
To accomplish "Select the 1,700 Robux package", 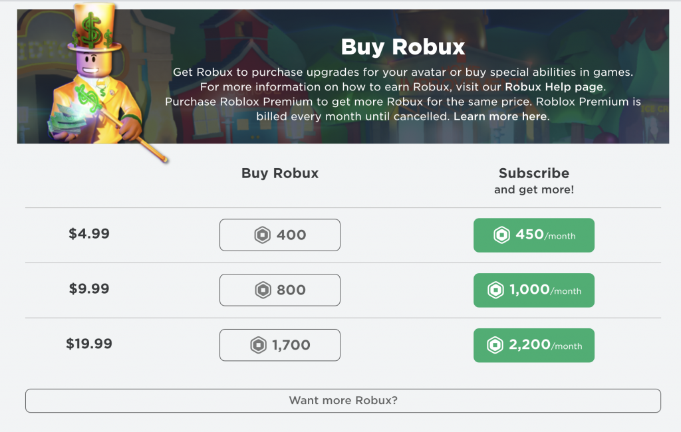I will point(279,345).
